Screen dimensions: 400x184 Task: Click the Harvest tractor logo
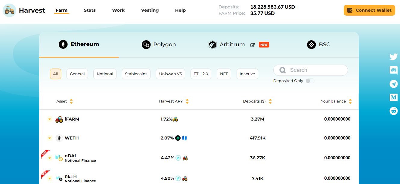tap(9, 11)
